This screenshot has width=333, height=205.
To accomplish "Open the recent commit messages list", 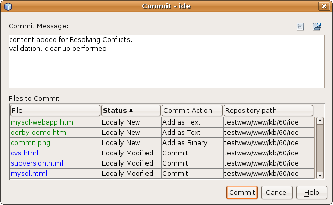I will point(301,26).
